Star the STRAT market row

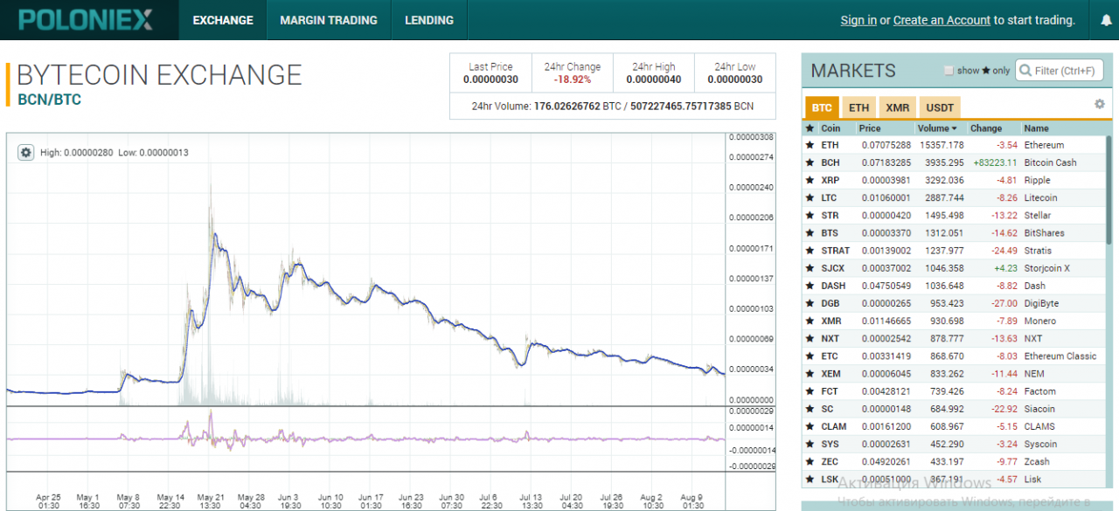click(x=810, y=251)
